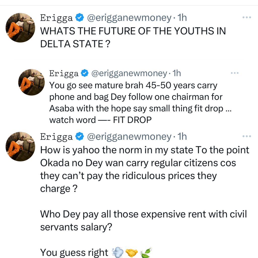Image resolution: width=258 pixels, height=258 pixels.
Task: Click verified badge on the yahoo norm tweet
Action: 80,137
